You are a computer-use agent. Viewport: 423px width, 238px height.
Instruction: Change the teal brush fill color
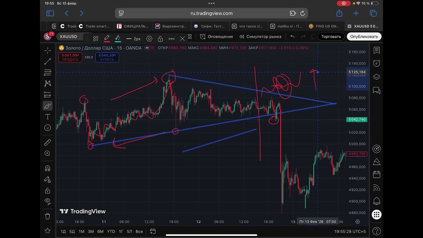point(118,38)
